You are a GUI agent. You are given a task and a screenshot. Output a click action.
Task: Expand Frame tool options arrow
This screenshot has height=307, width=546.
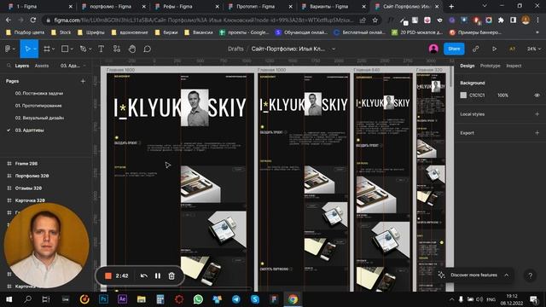coord(54,49)
